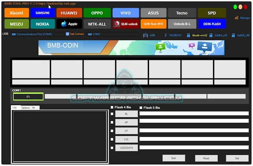Install the libusb-win32 driver
Image resolution: width=253 pixels, height=166 pixels.
pyautogui.click(x=197, y=35)
